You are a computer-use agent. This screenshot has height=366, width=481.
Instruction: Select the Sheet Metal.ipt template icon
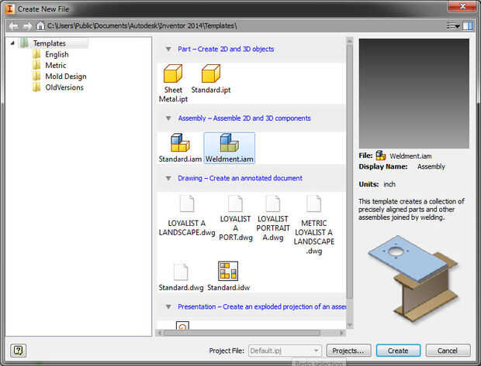click(173, 74)
